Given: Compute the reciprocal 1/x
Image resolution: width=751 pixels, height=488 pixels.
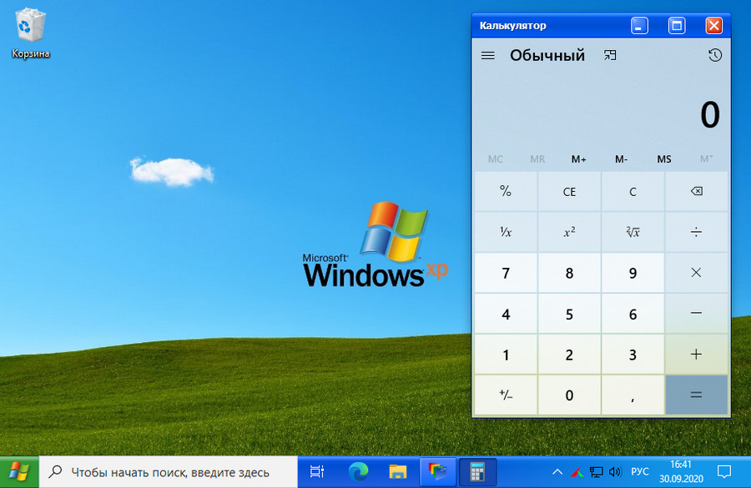Looking at the screenshot, I should 506,232.
